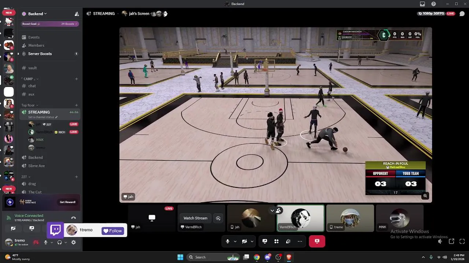Viewport: 469px width, 263px height.
Task: Open Windows Start menu
Action: point(180,257)
